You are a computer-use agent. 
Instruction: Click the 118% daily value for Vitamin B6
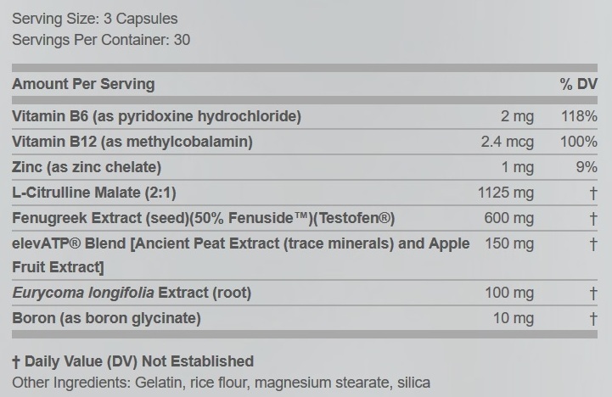[x=579, y=116]
